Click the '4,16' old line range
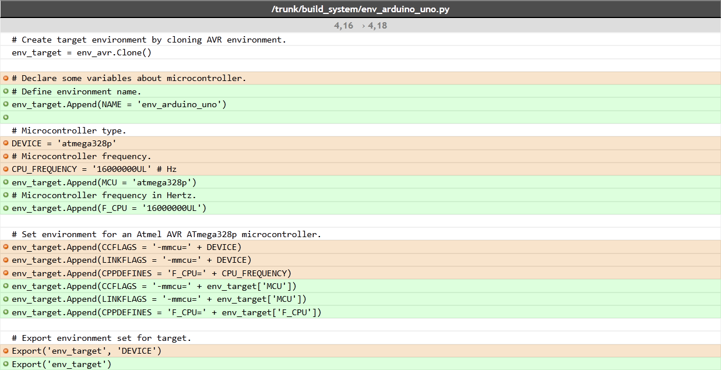 pyautogui.click(x=344, y=26)
